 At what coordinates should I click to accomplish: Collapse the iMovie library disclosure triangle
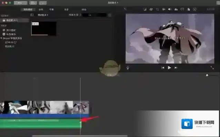[x=1, y=38]
